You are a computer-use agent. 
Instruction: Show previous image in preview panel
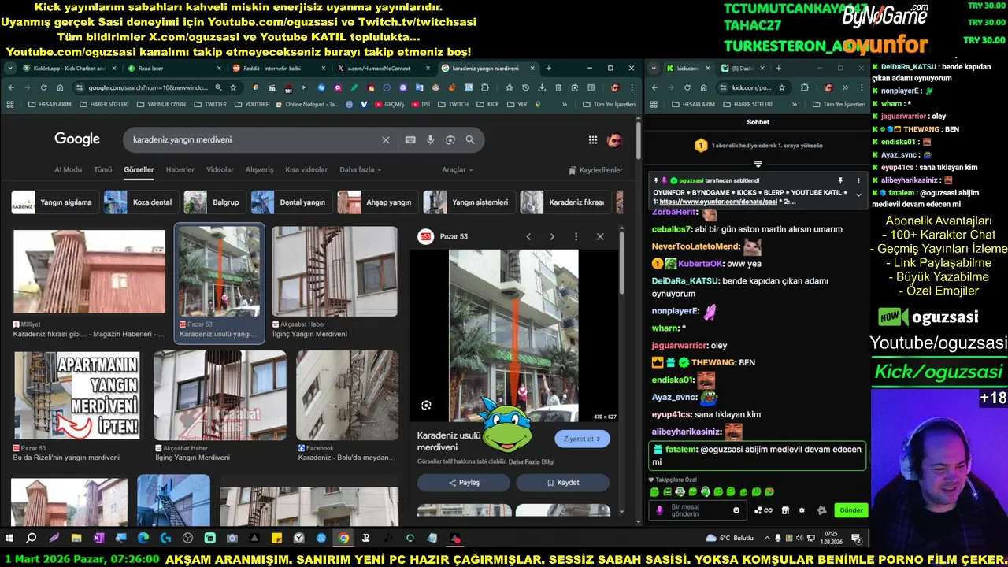[528, 237]
